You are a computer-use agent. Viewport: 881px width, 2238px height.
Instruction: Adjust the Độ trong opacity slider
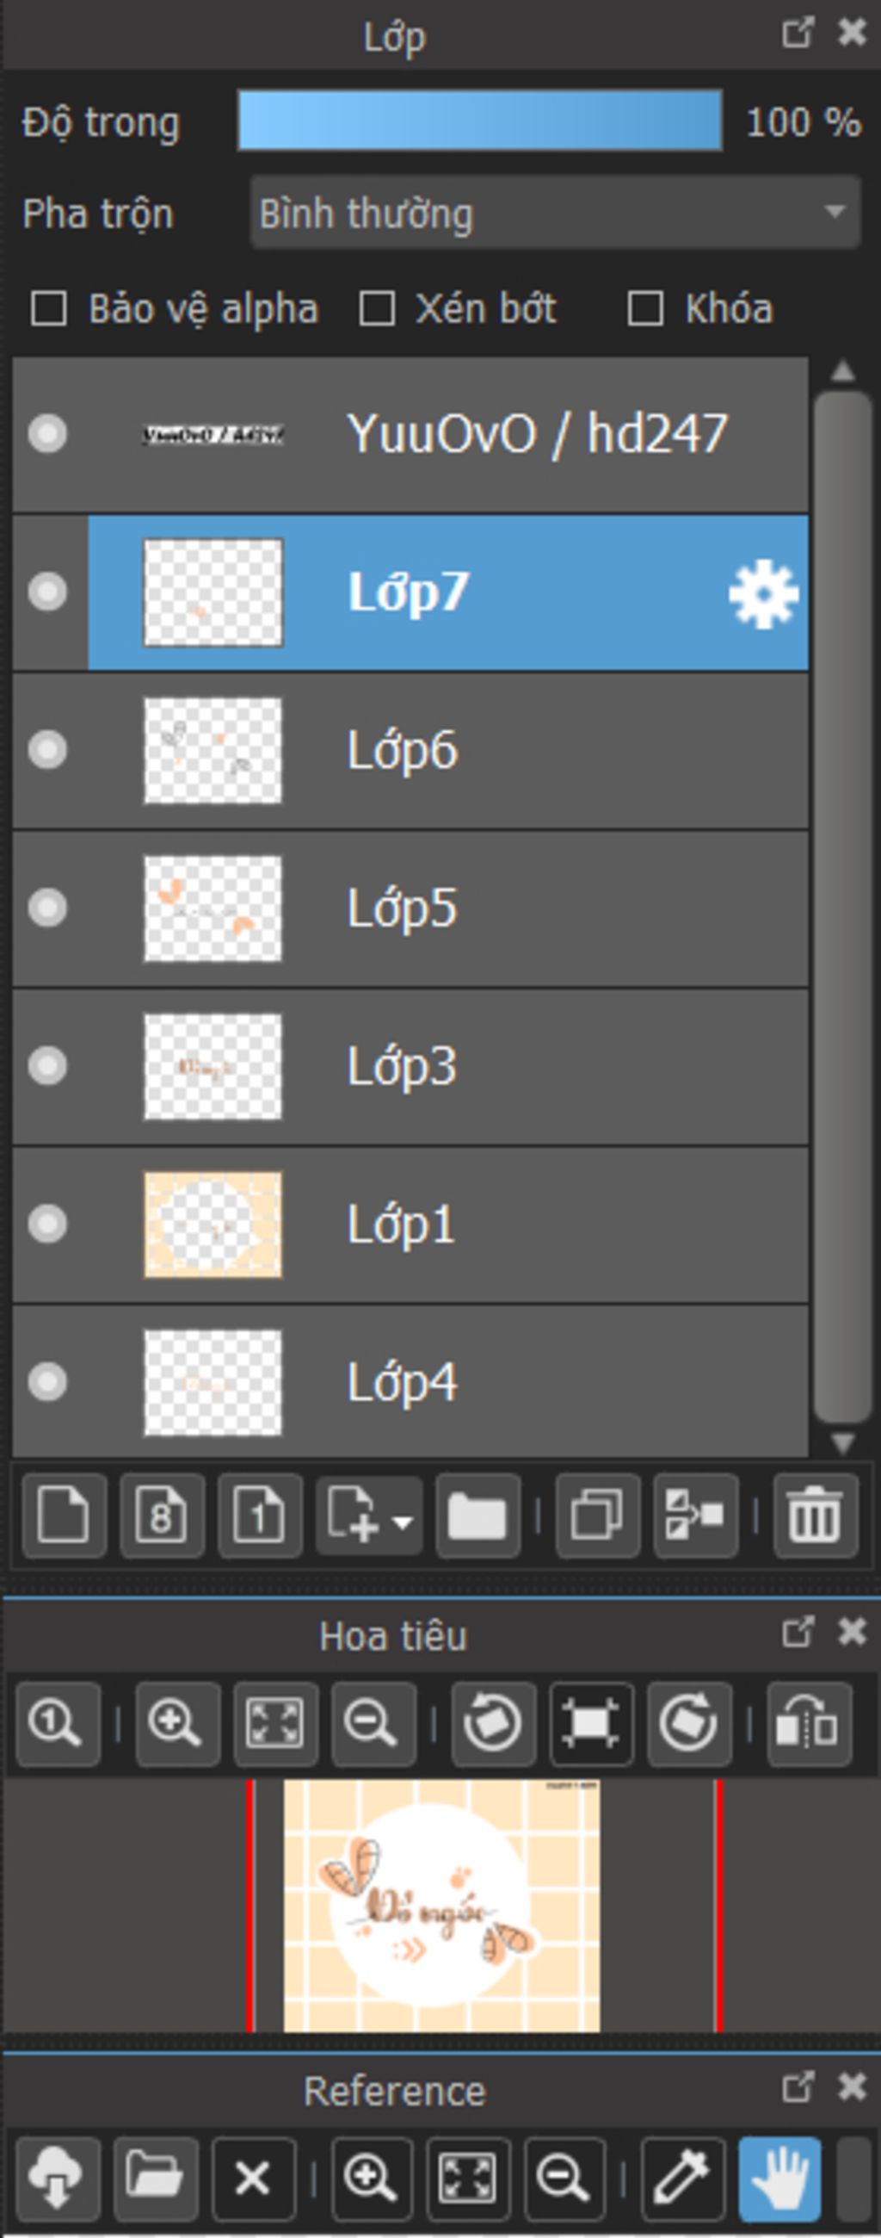479,121
